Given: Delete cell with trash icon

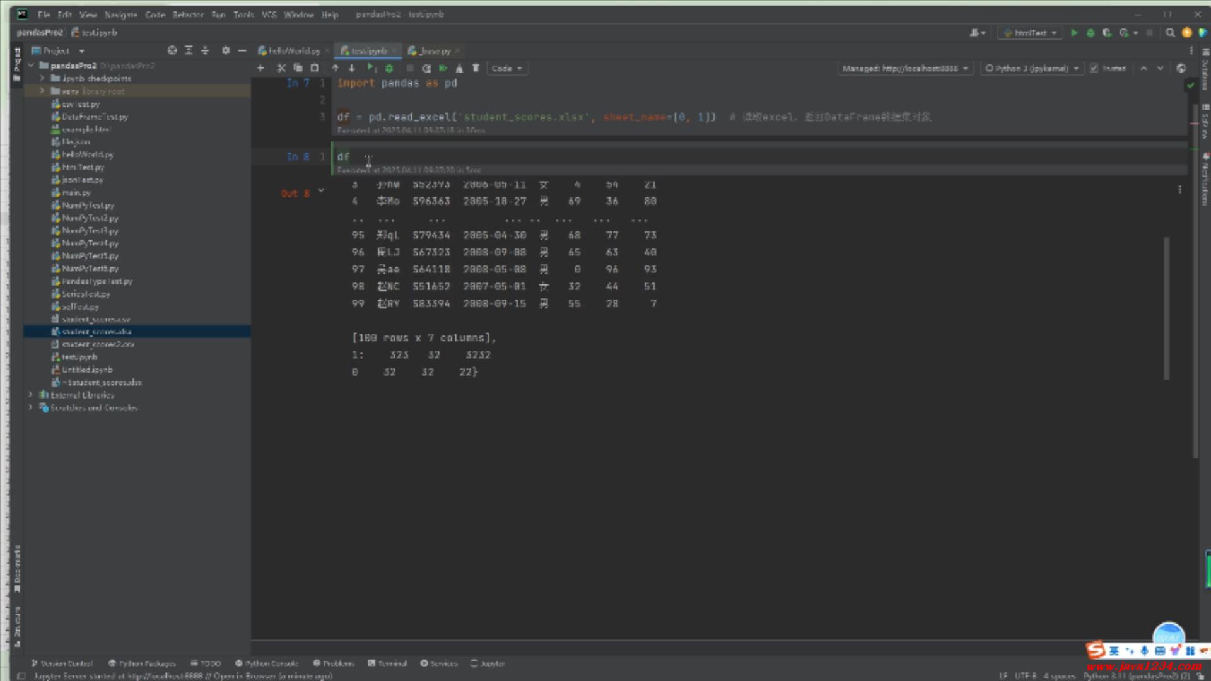Looking at the screenshot, I should (x=476, y=68).
